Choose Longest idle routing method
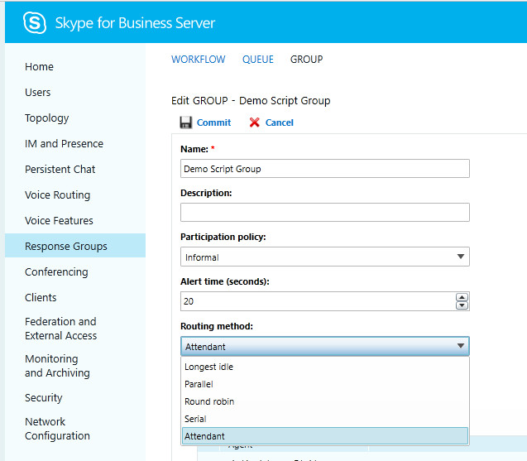The width and height of the screenshot is (527, 461). tap(324, 367)
